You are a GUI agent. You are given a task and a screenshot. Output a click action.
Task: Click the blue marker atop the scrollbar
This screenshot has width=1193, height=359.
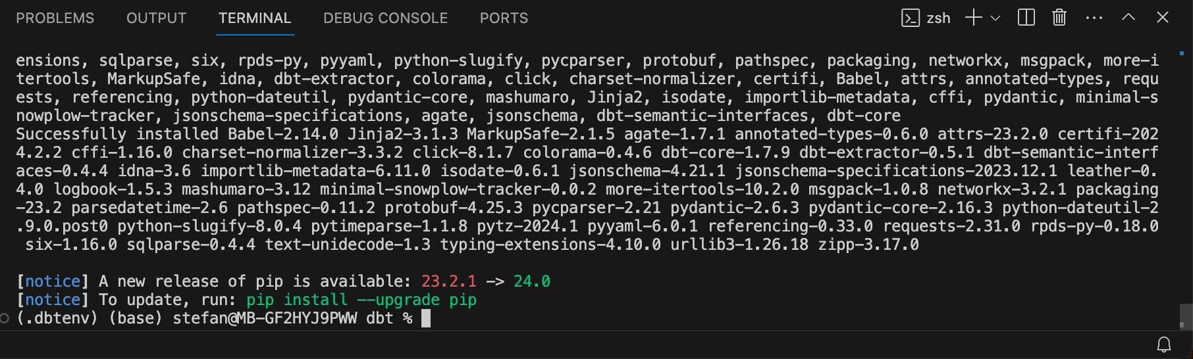point(1182,53)
